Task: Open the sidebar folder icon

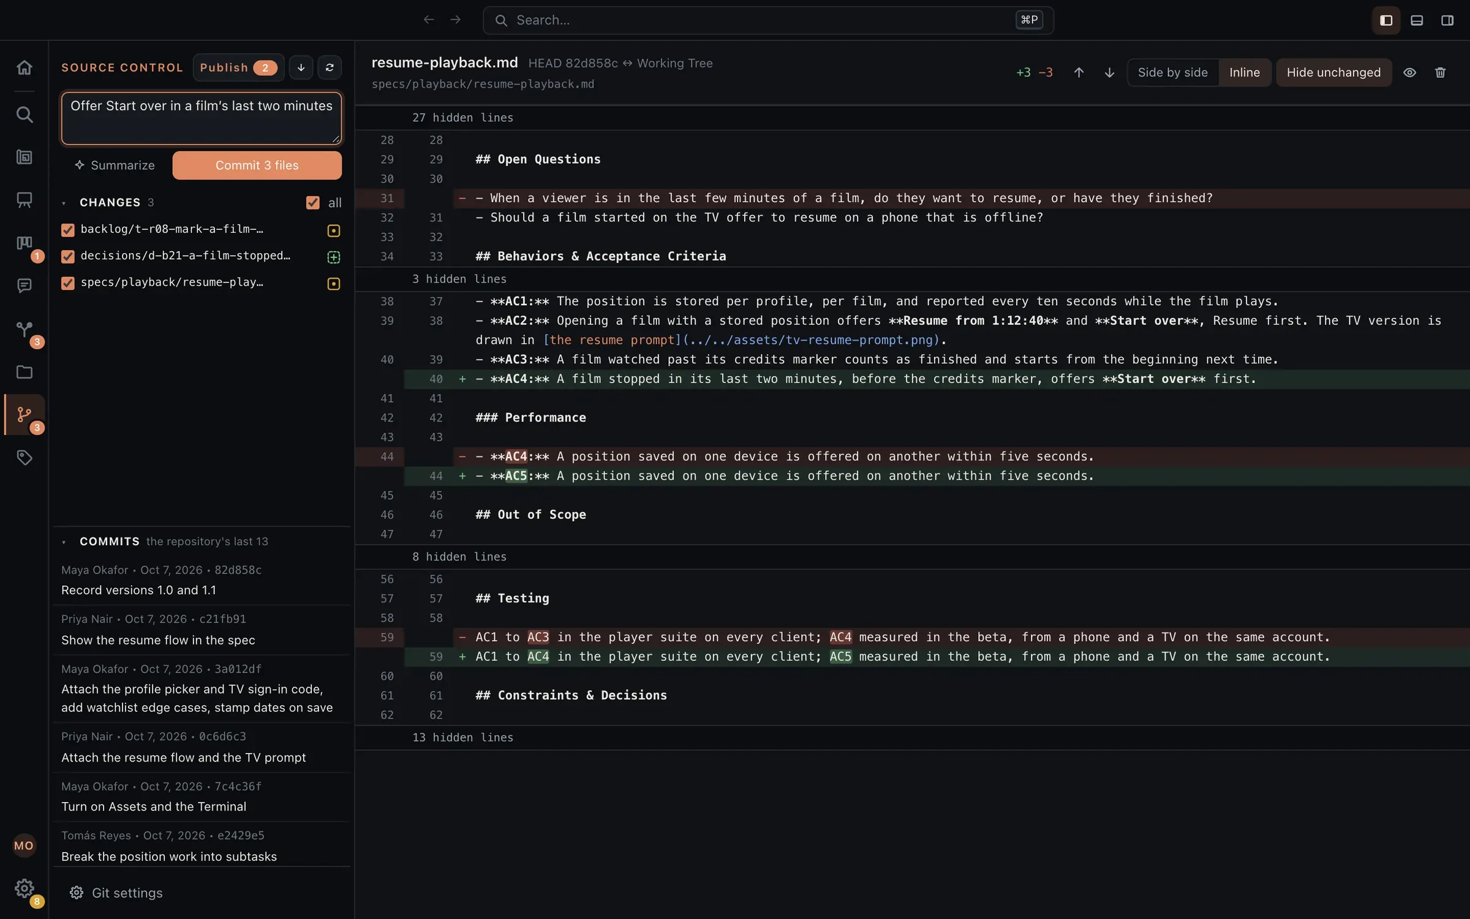Action: click(x=24, y=372)
